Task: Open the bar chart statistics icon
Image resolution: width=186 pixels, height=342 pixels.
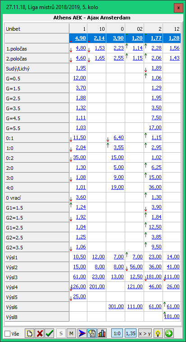Action: [x=102, y=333]
